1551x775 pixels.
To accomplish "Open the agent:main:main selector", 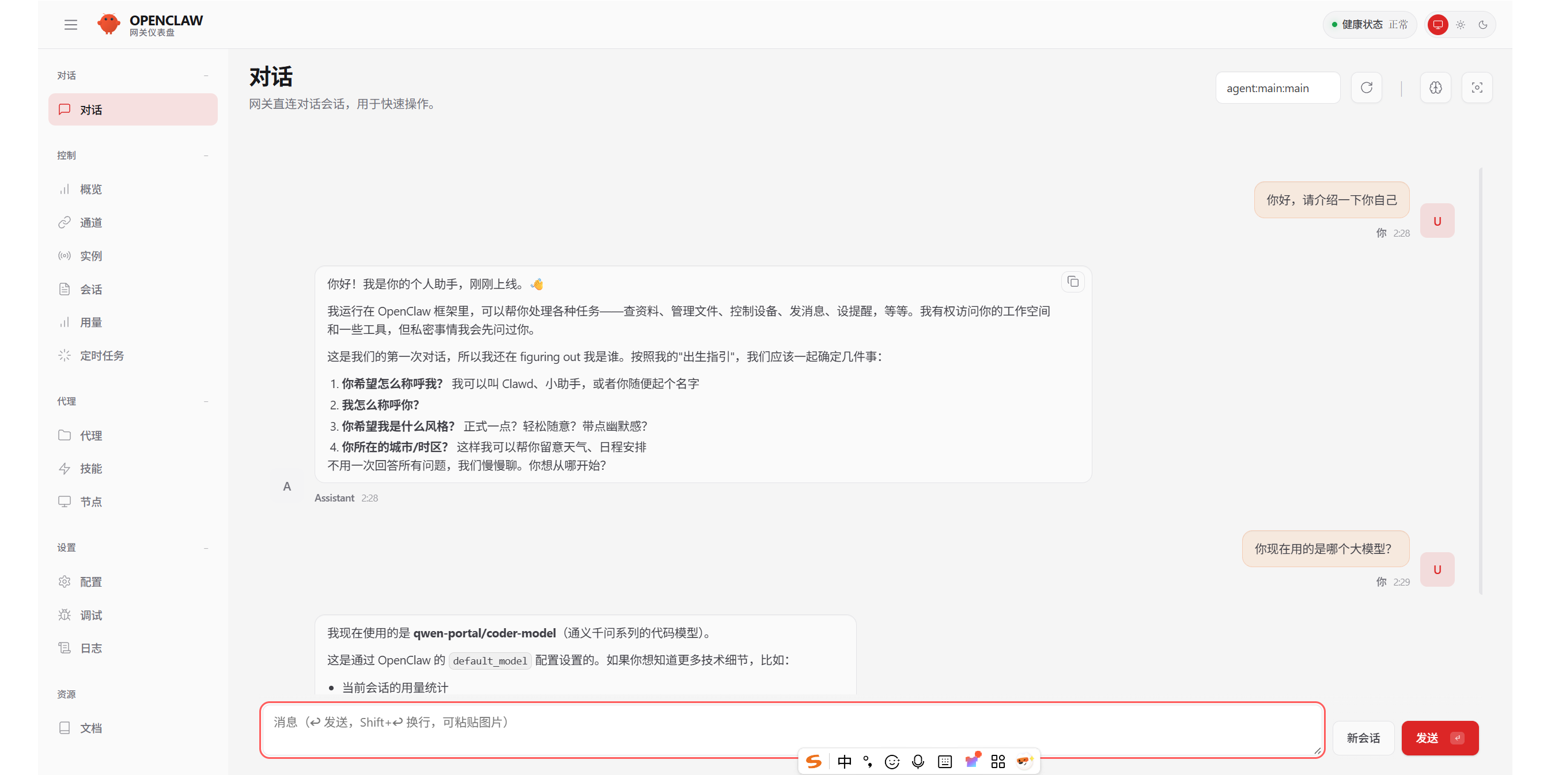I will [x=1278, y=88].
